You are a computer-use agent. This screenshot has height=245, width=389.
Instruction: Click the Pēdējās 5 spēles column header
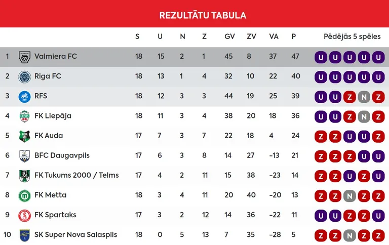point(352,37)
